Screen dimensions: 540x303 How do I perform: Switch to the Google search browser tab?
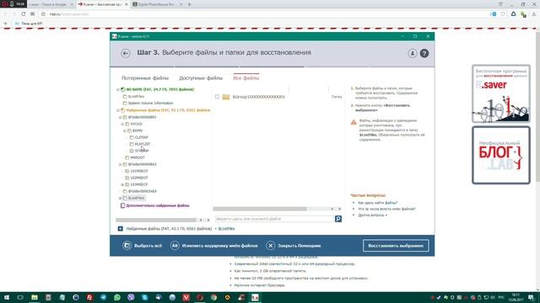pyautogui.click(x=51, y=4)
